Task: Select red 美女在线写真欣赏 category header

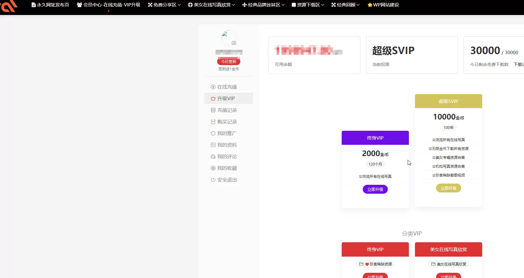Action: (449, 250)
